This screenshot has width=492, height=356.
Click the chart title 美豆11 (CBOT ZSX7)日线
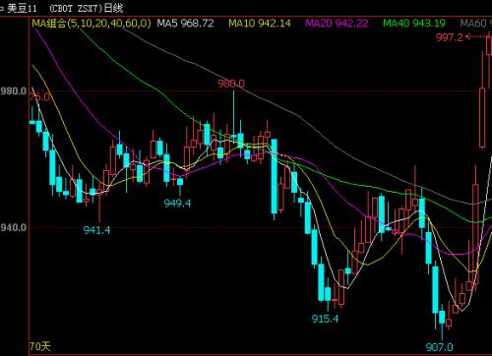(x=65, y=8)
